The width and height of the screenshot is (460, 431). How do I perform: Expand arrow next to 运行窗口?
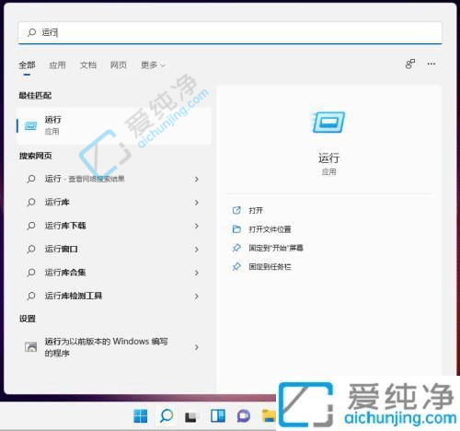click(x=197, y=250)
